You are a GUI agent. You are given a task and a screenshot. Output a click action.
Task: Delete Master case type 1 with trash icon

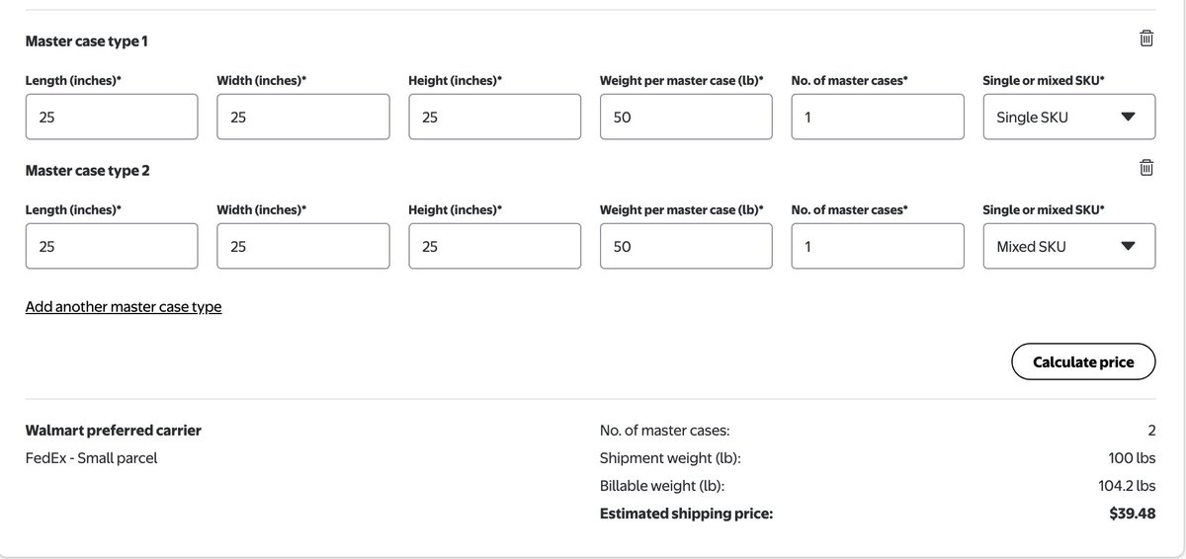[x=1145, y=39]
